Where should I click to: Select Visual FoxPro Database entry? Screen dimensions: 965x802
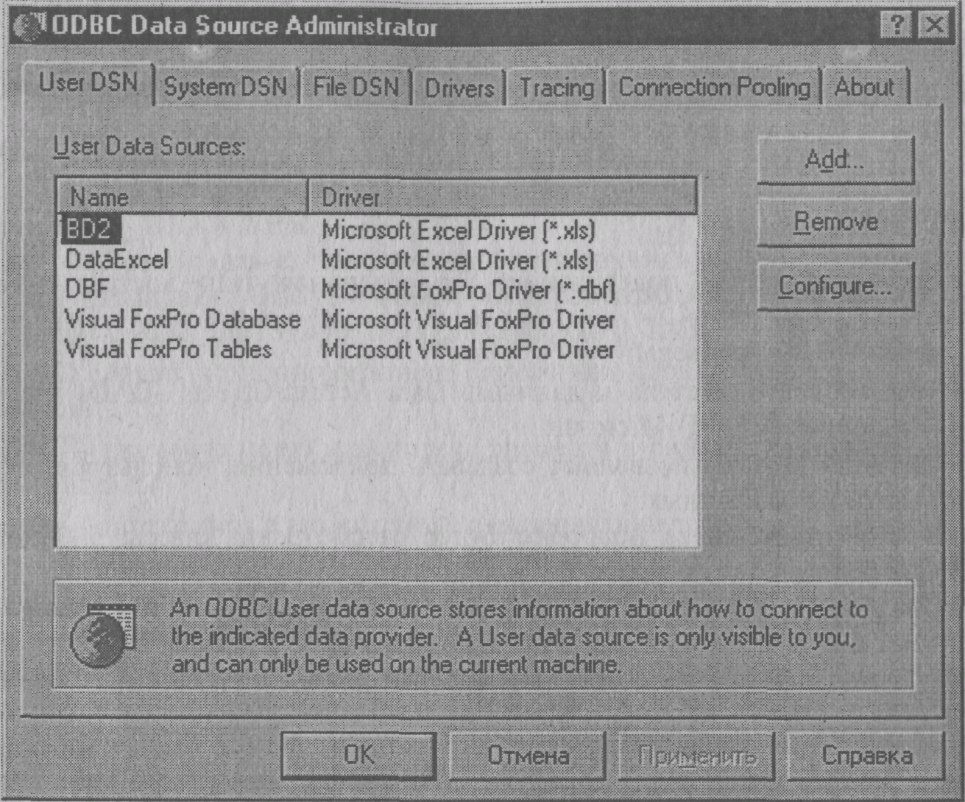click(183, 320)
